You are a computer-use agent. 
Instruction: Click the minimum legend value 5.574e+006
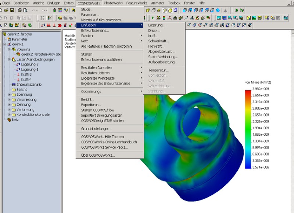(x=261, y=167)
